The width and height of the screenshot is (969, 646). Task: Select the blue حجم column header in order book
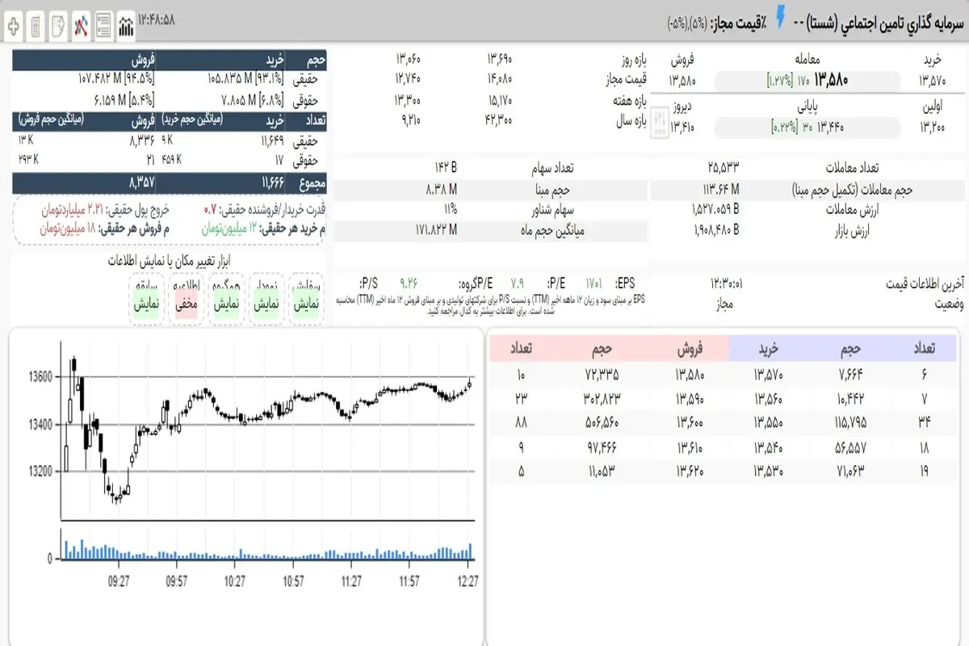coord(850,348)
